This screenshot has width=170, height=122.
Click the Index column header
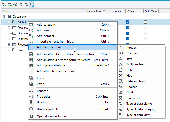(119, 11)
